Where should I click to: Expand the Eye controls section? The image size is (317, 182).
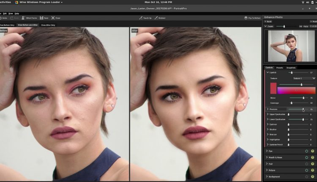(267, 151)
